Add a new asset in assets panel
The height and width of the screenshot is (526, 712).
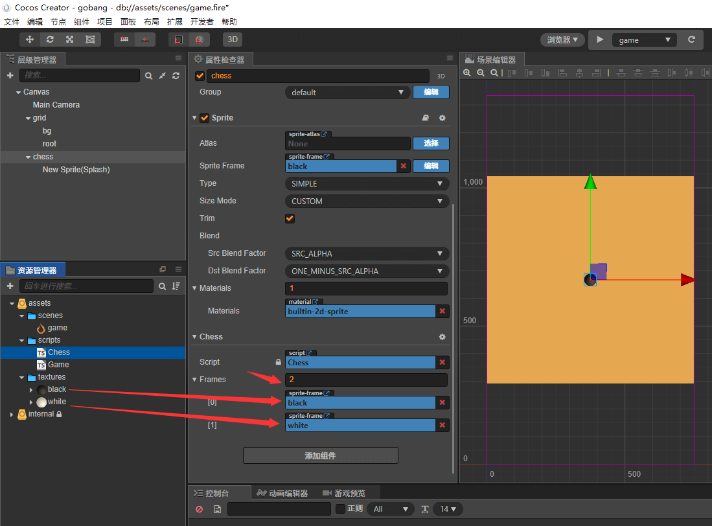(x=10, y=286)
